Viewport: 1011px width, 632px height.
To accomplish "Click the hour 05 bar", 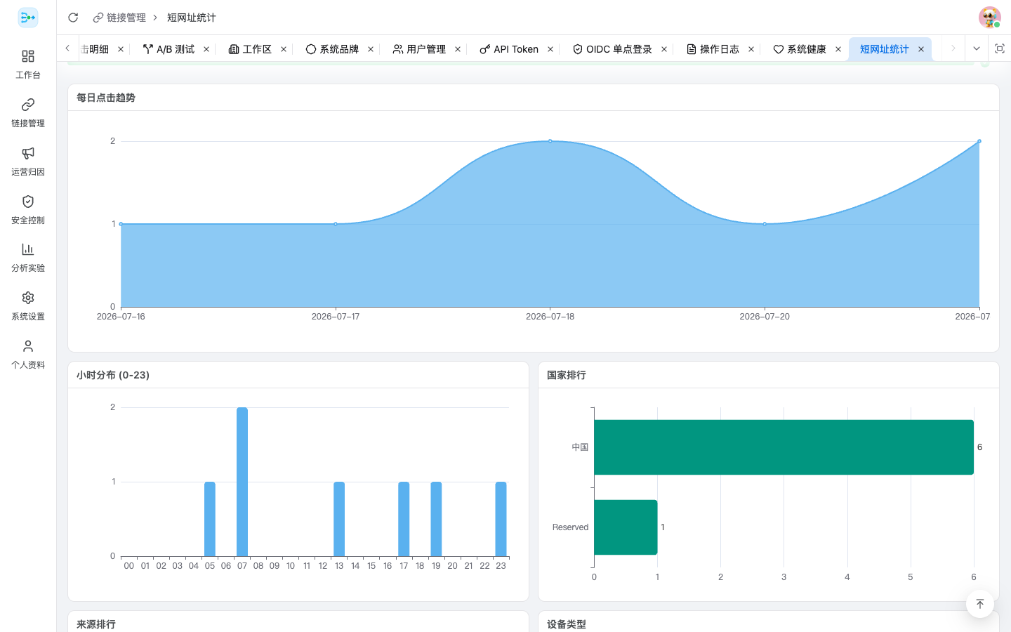I will 210,519.
